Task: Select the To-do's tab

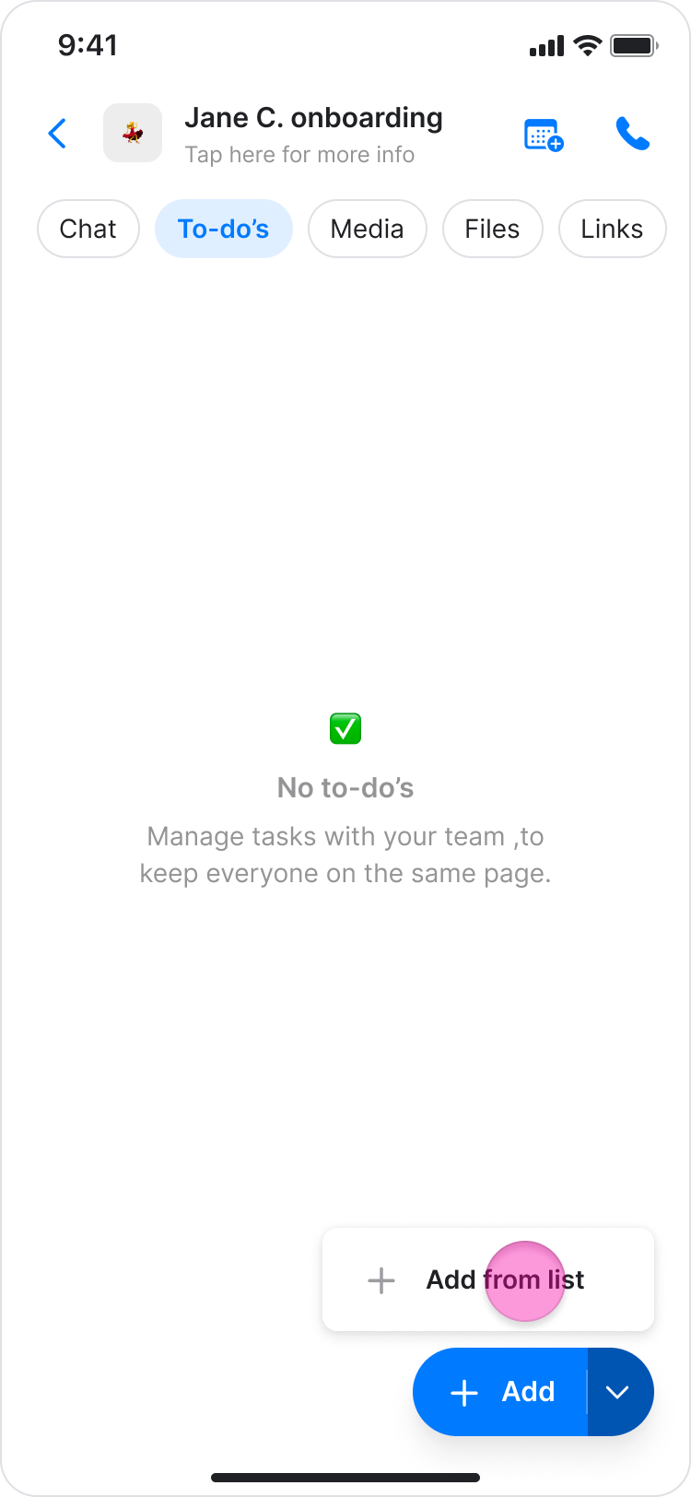Action: [224, 229]
